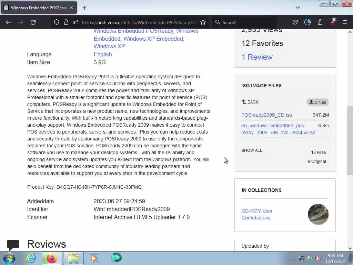The width and height of the screenshot is (353, 265).
Task: Switch to the Windows Embedded POSReady tab
Action: click(39, 8)
